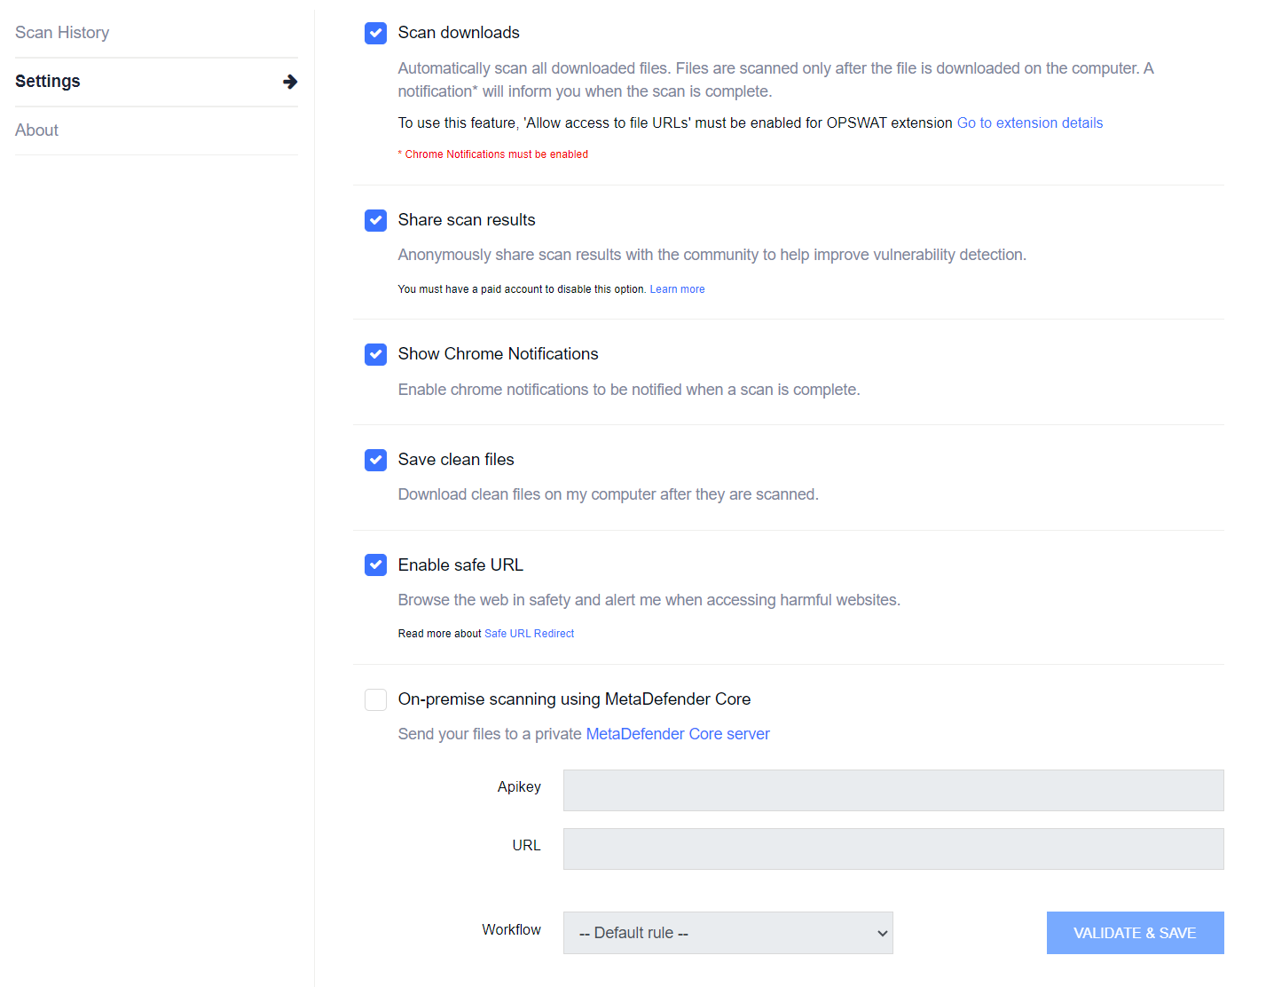The image size is (1266, 987).
Task: Click the Show Chrome Notifications label
Action: click(498, 354)
